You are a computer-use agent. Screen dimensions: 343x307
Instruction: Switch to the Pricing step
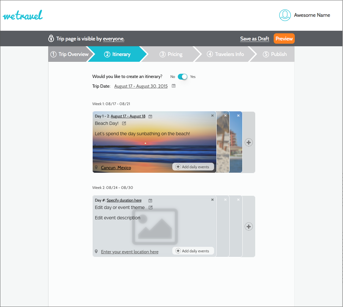(x=171, y=54)
